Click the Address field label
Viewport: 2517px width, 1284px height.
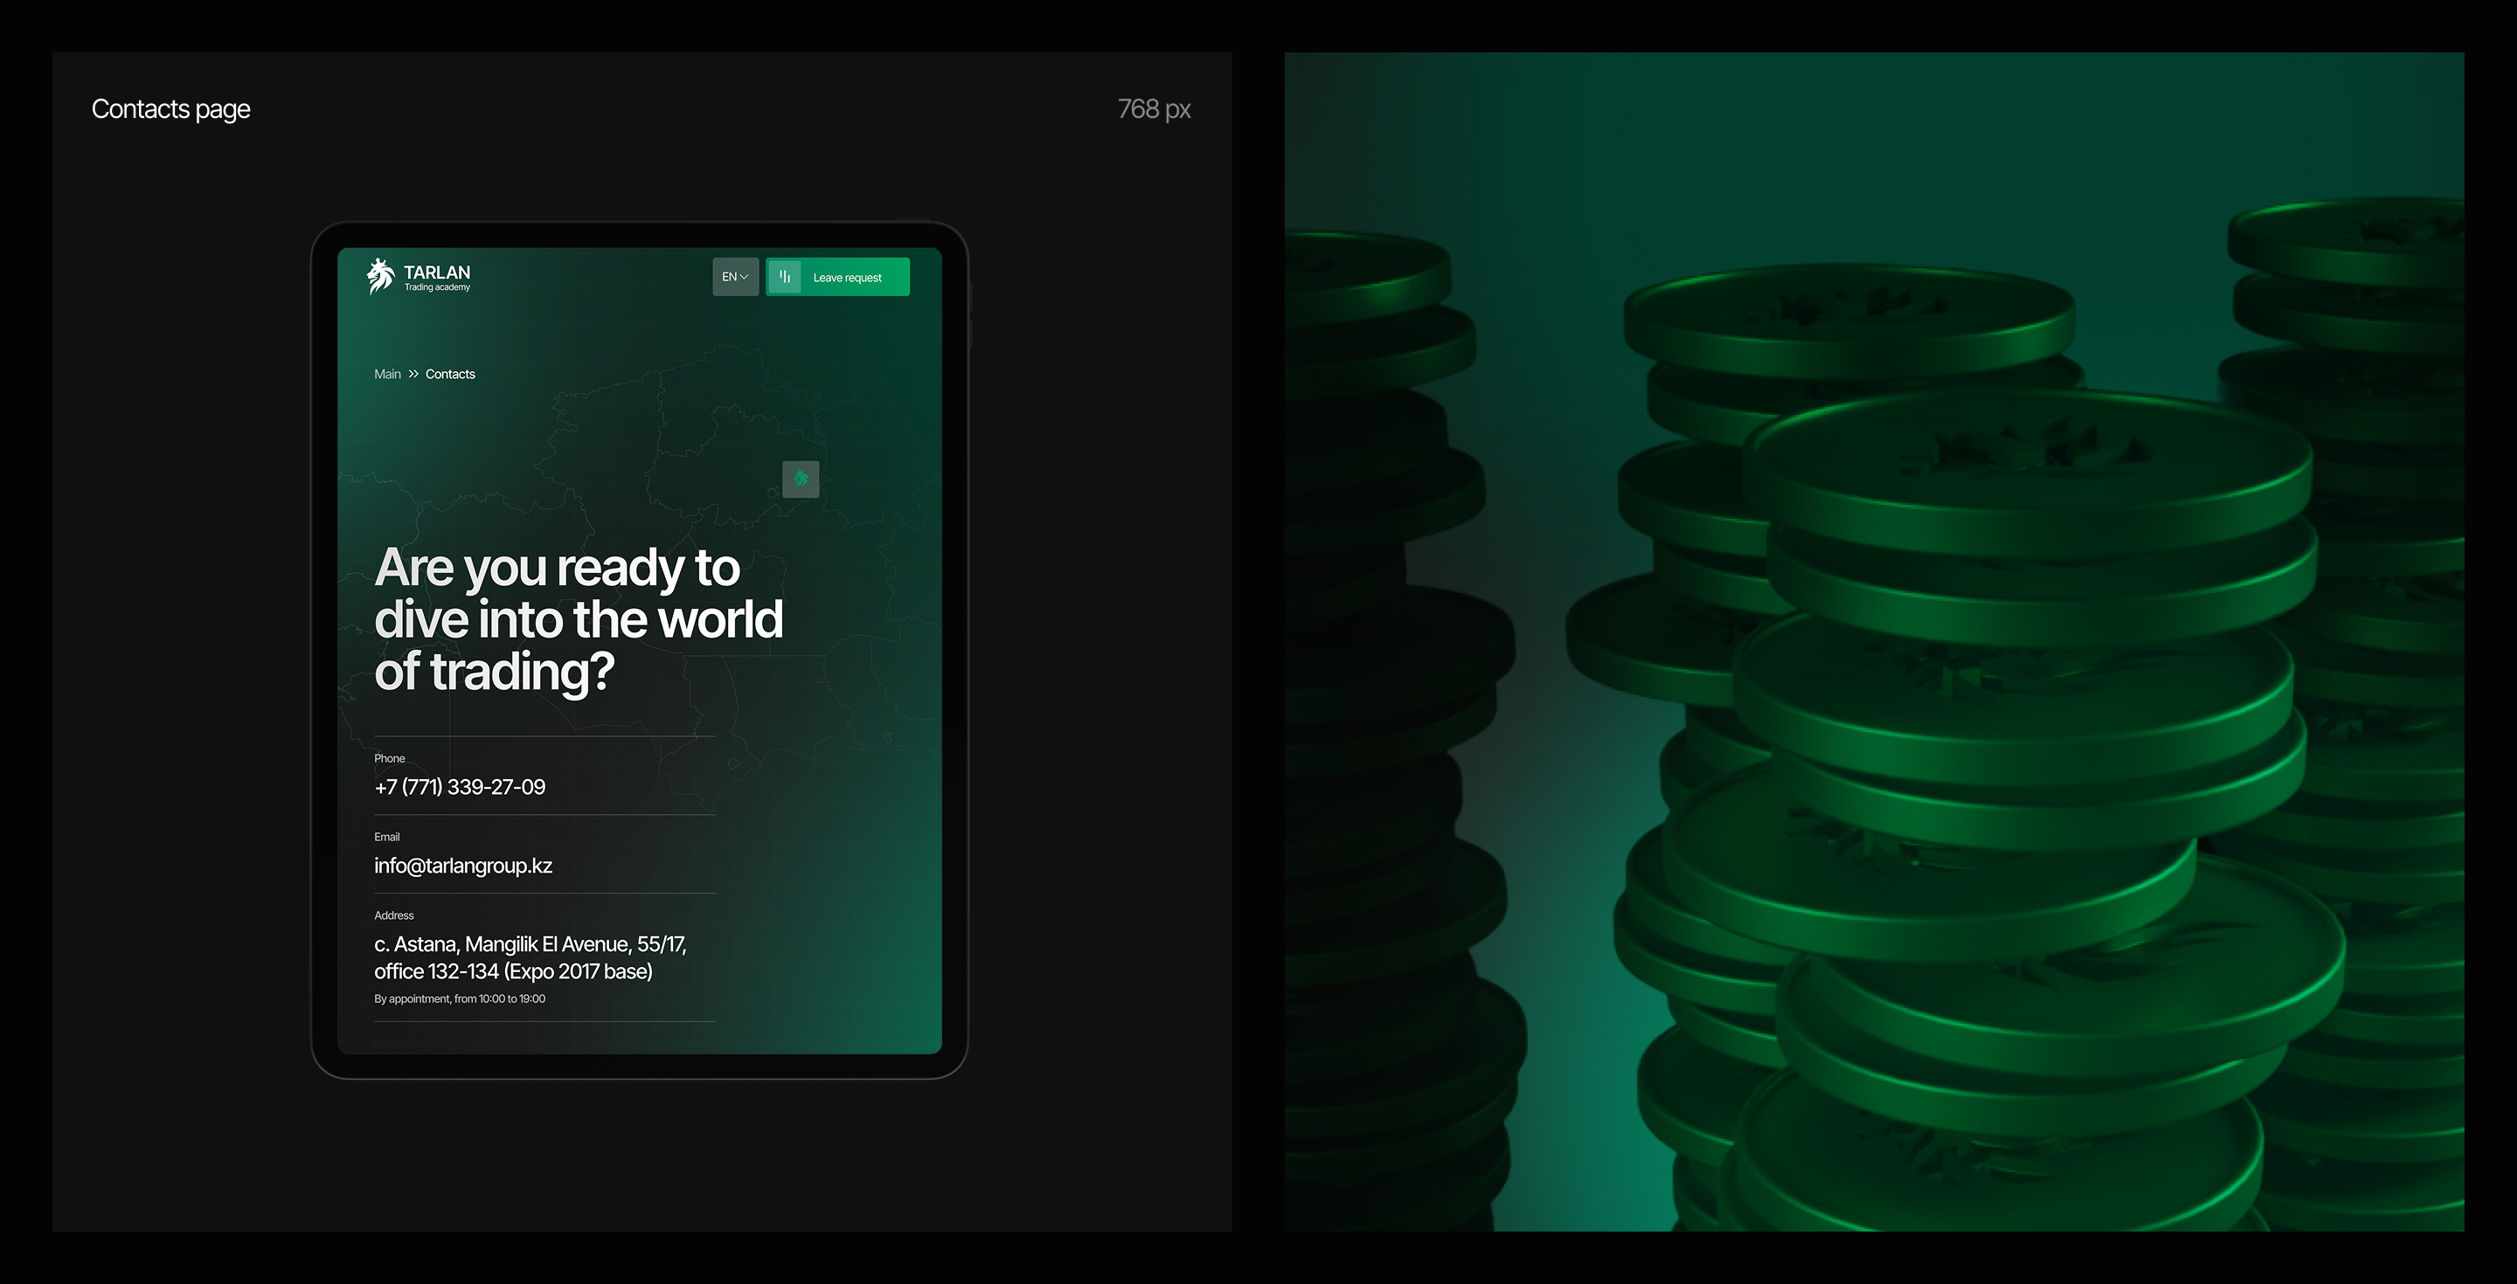(394, 916)
